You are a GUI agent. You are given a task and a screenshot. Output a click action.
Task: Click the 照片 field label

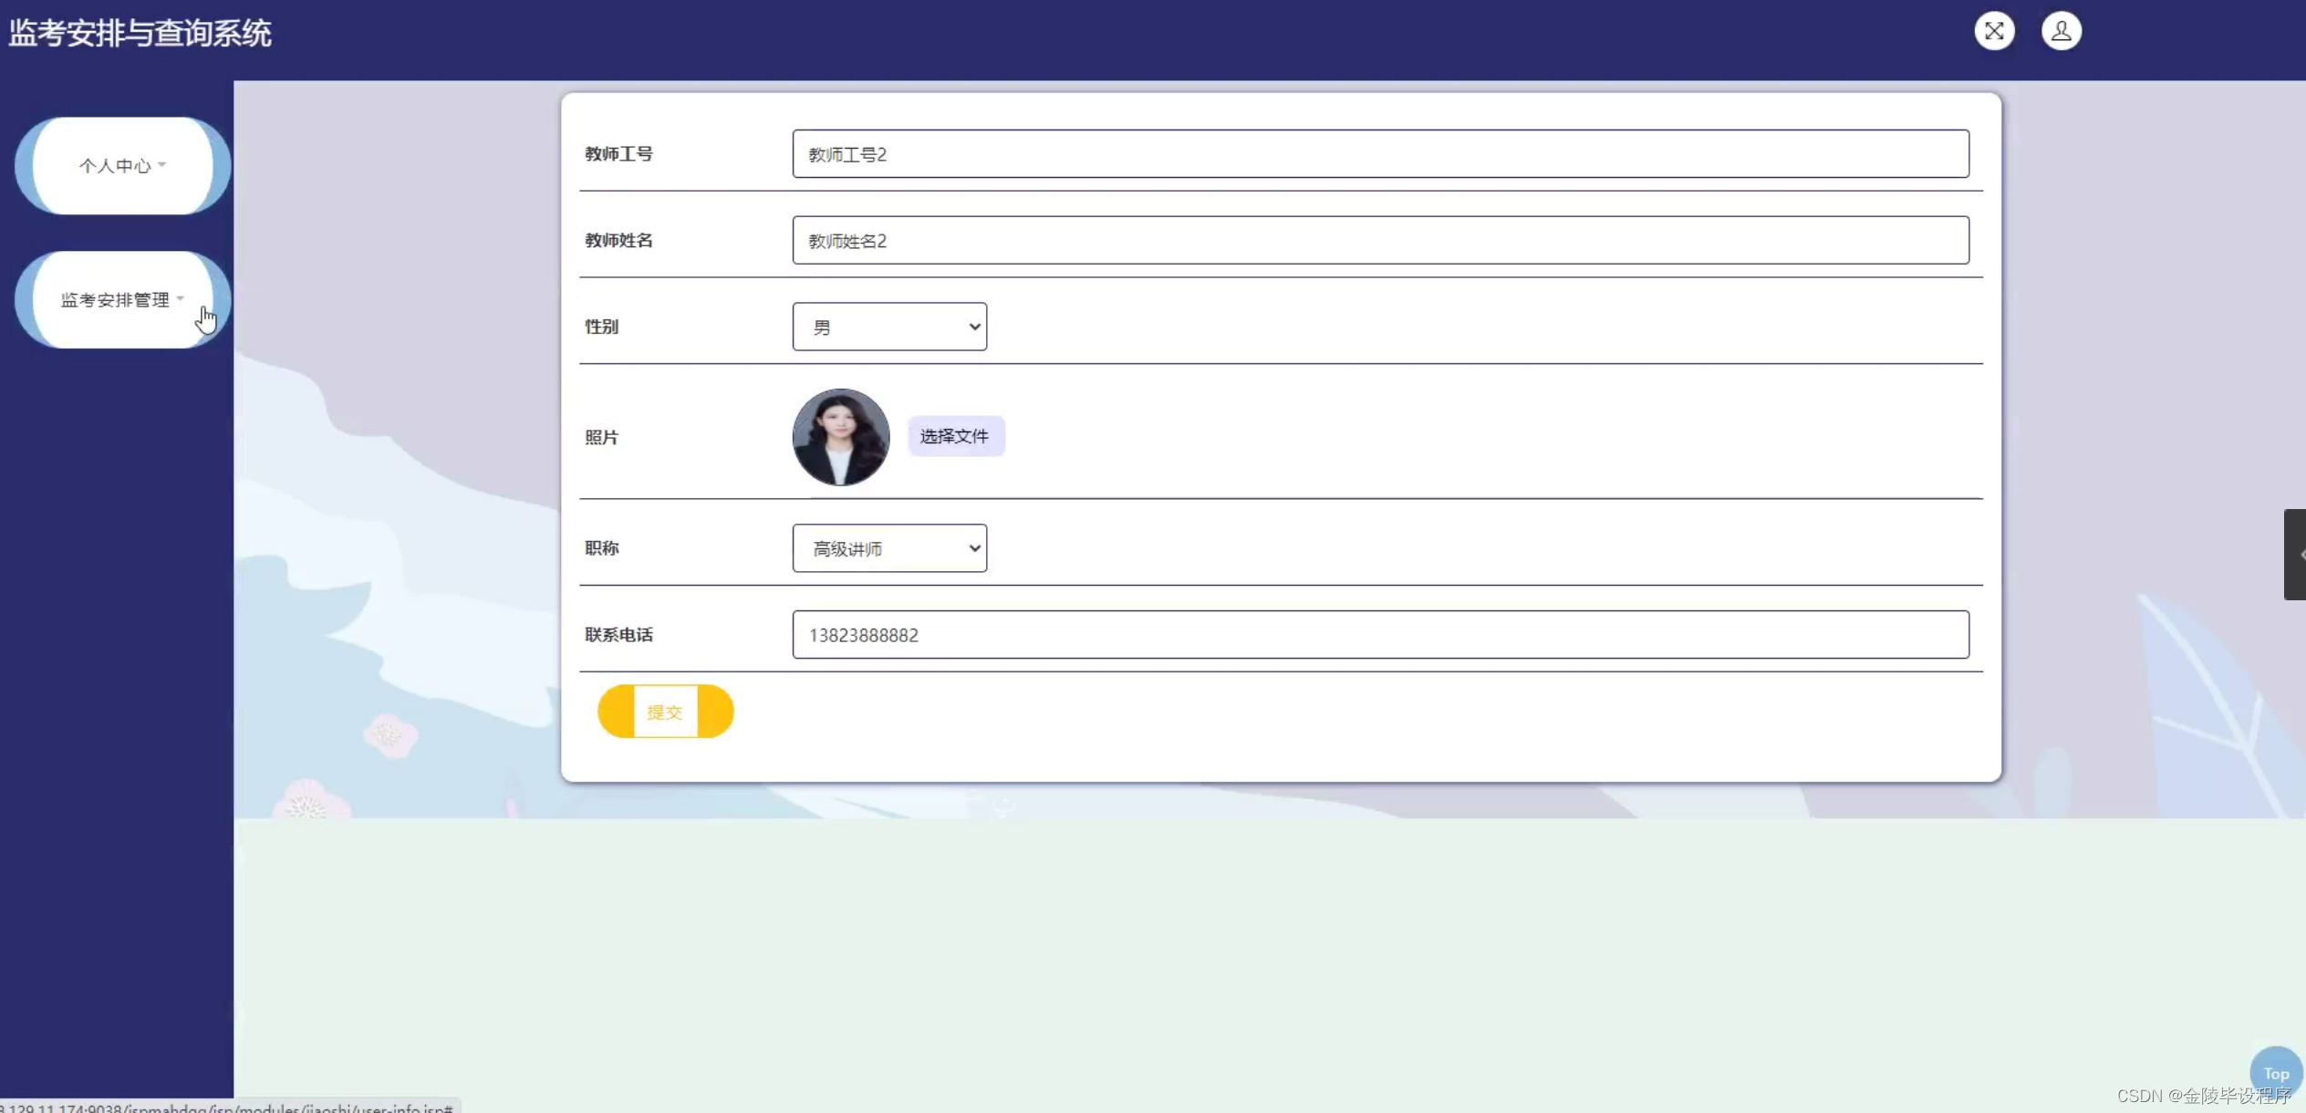click(601, 438)
